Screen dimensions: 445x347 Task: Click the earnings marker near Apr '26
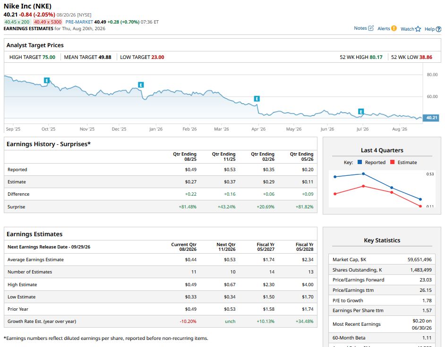(257, 99)
